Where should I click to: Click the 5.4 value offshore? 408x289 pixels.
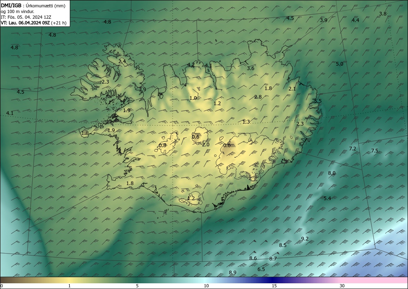point(327,199)
